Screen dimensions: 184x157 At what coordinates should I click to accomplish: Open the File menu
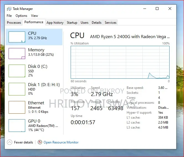coord(9,16)
